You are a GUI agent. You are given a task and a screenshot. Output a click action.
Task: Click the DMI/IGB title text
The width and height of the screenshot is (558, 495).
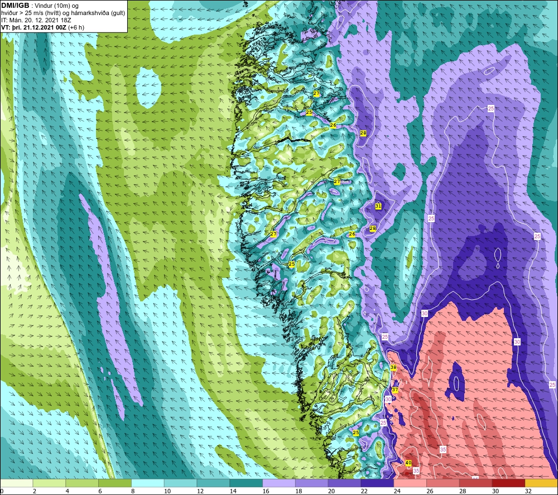(x=15, y=6)
